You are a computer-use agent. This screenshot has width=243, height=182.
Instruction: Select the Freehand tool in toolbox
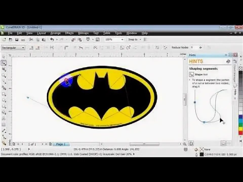(x=4, y=82)
